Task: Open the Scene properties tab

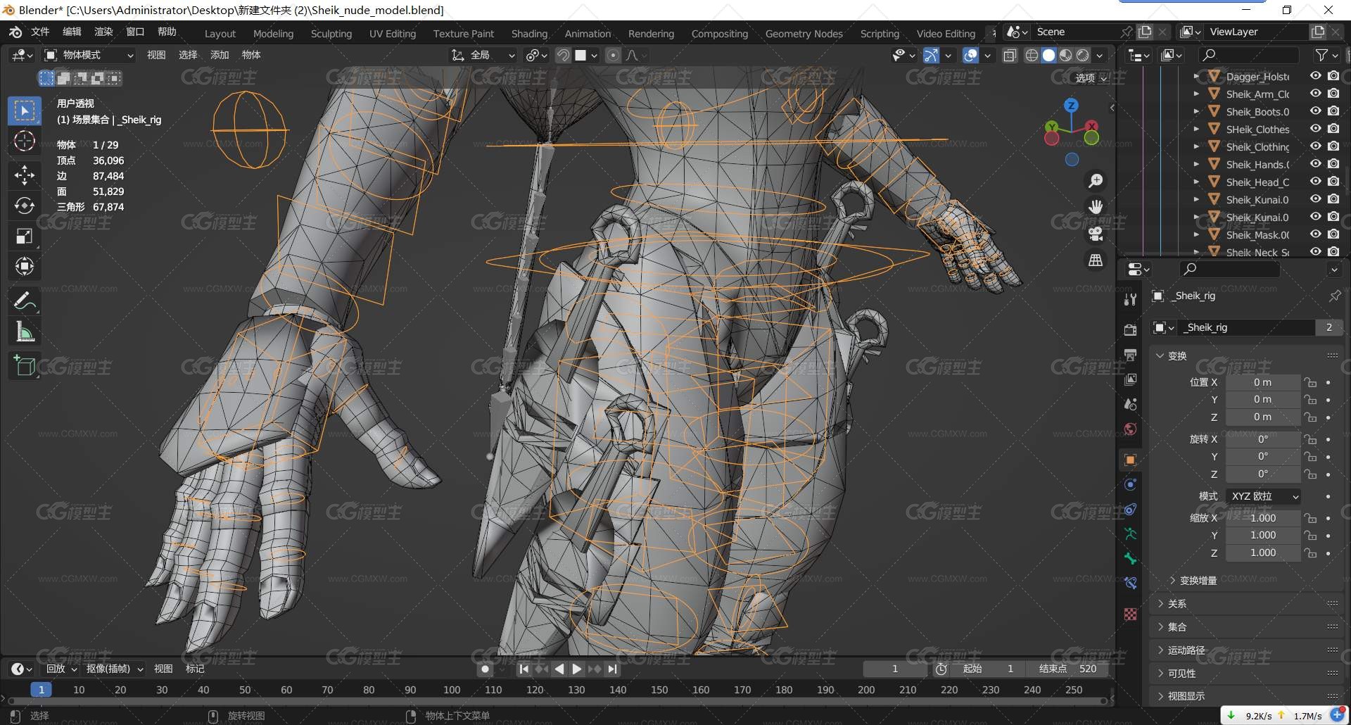Action: coord(1130,404)
